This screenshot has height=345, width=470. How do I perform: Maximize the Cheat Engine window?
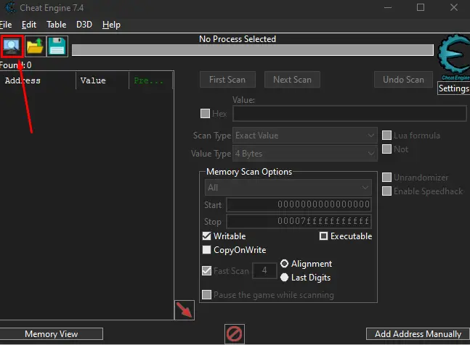click(421, 7)
